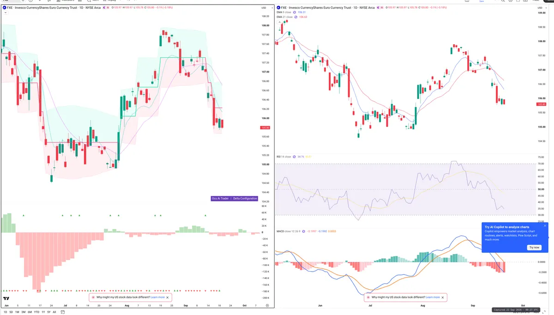Select the 1M time range
Viewport: 554px width, 315px height.
[17, 312]
